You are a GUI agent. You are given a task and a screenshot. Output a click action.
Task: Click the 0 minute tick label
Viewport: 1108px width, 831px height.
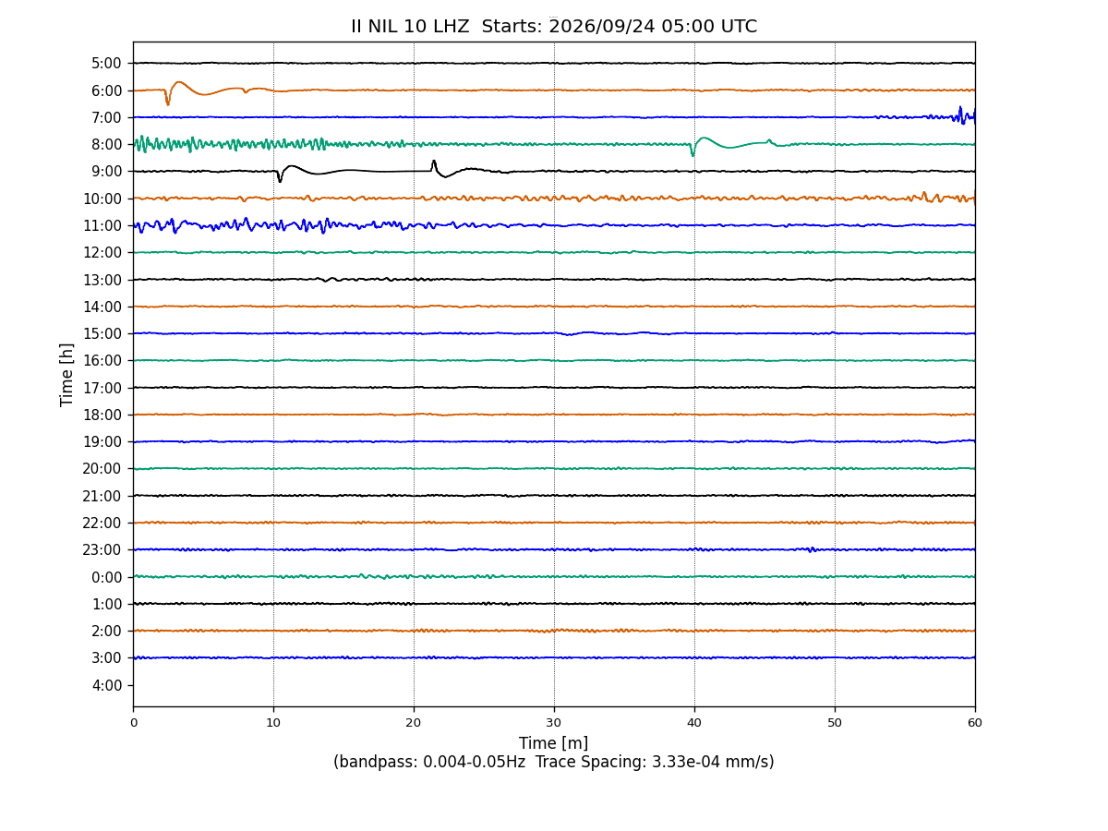[133, 723]
